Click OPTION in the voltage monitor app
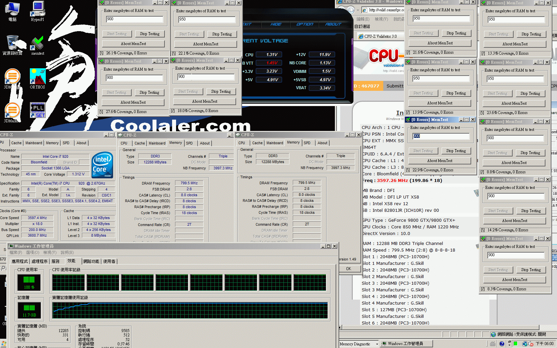Screen dimensions: 557x348 pos(304,24)
